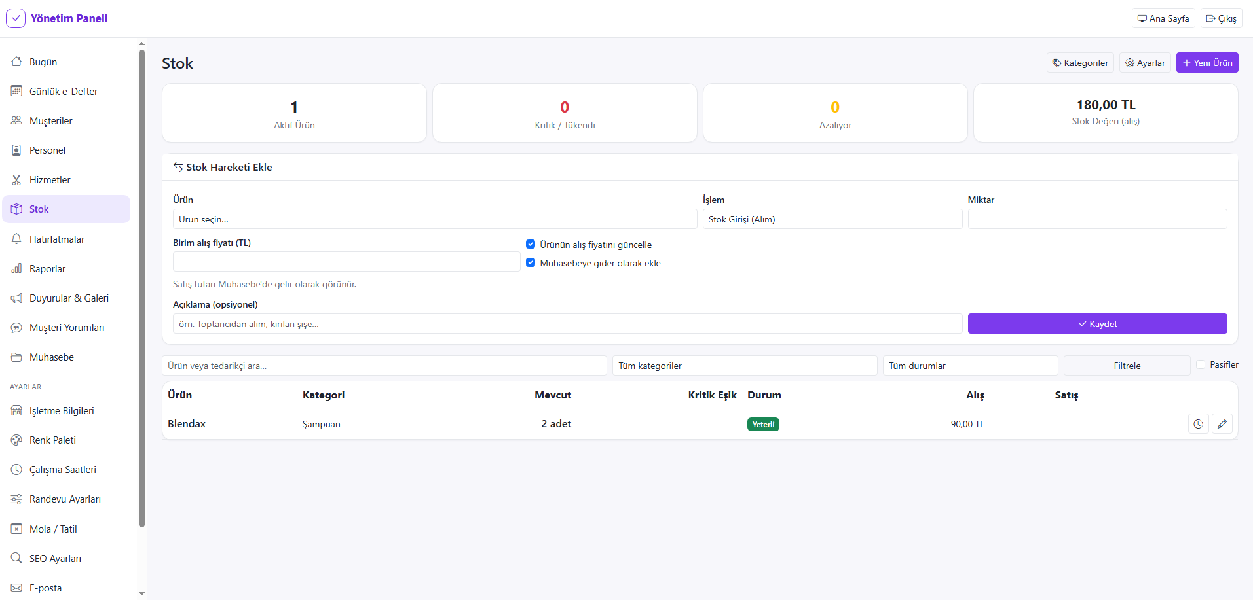This screenshot has height=600, width=1253.
Task: Click the Çıkış logout button
Action: tap(1222, 18)
